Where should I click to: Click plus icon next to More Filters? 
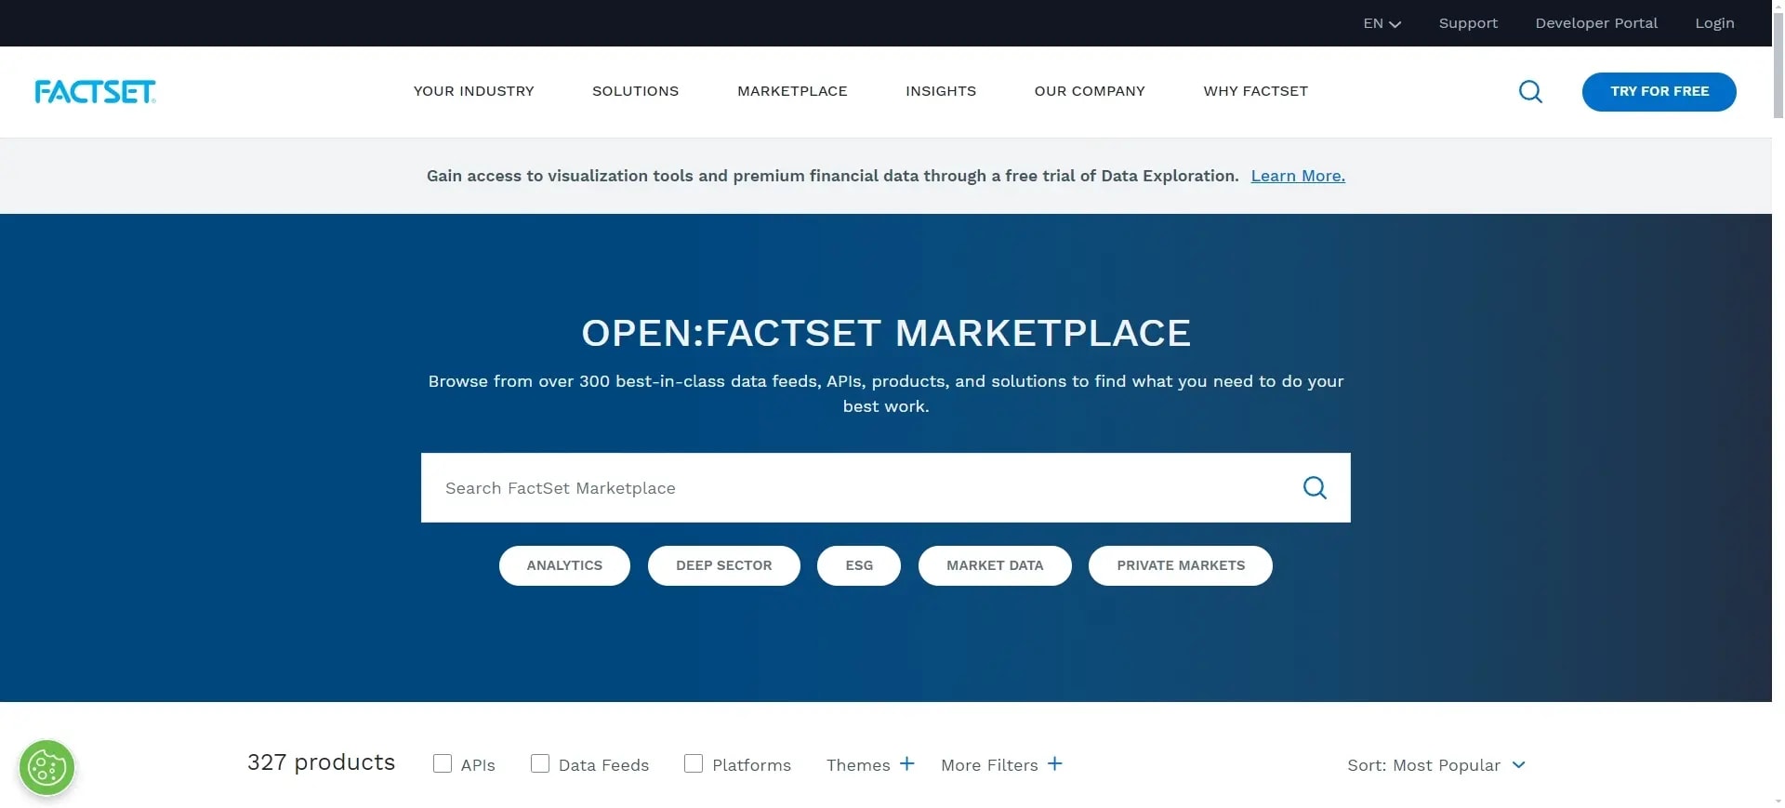(x=1055, y=763)
